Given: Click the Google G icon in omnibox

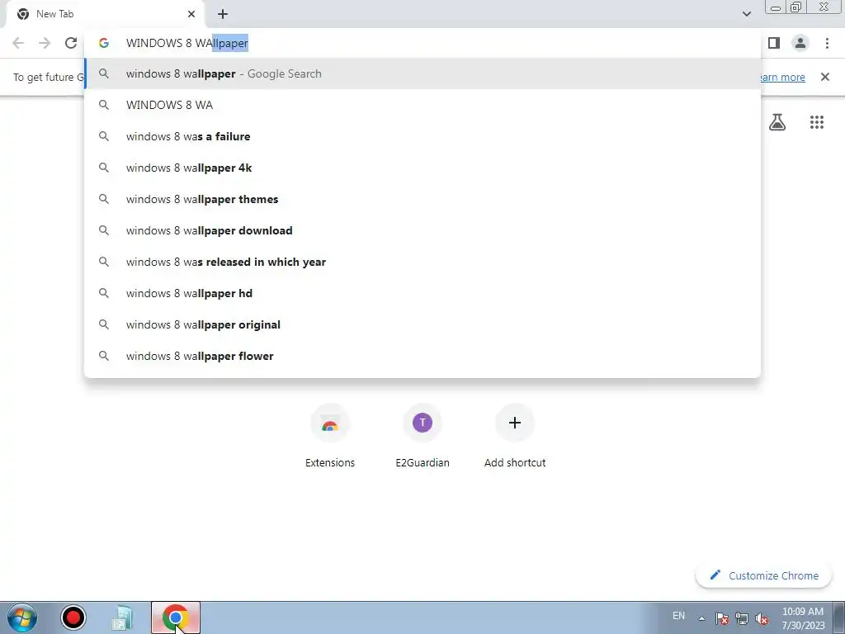Looking at the screenshot, I should [104, 43].
